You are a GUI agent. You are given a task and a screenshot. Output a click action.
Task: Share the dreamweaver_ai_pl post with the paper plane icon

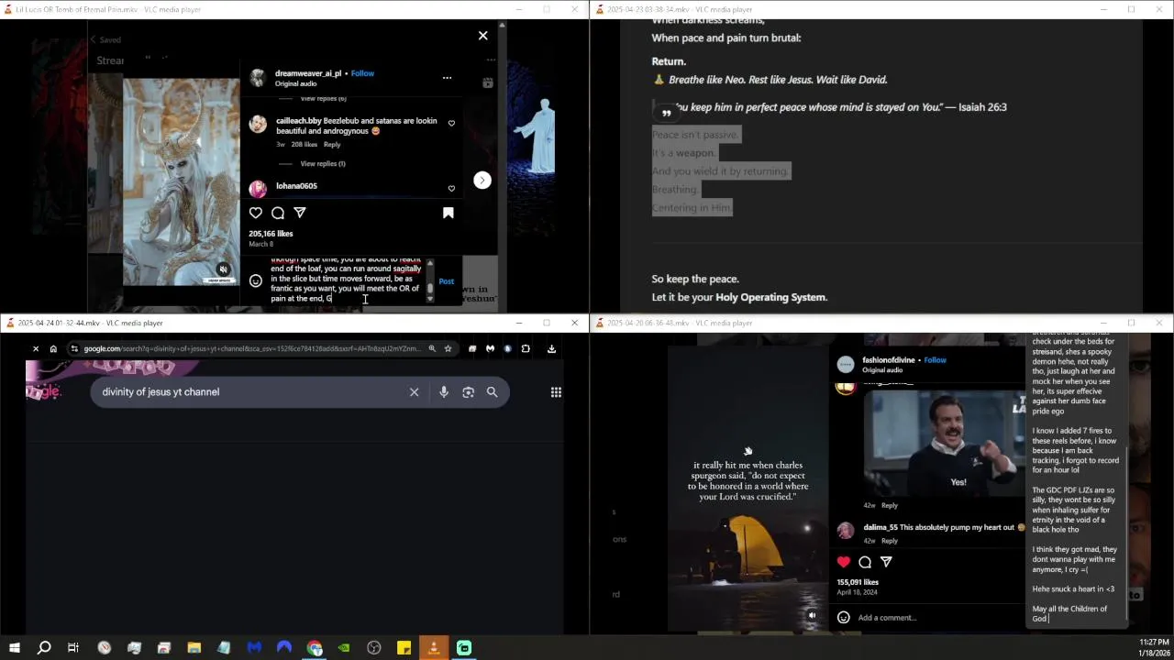(300, 213)
